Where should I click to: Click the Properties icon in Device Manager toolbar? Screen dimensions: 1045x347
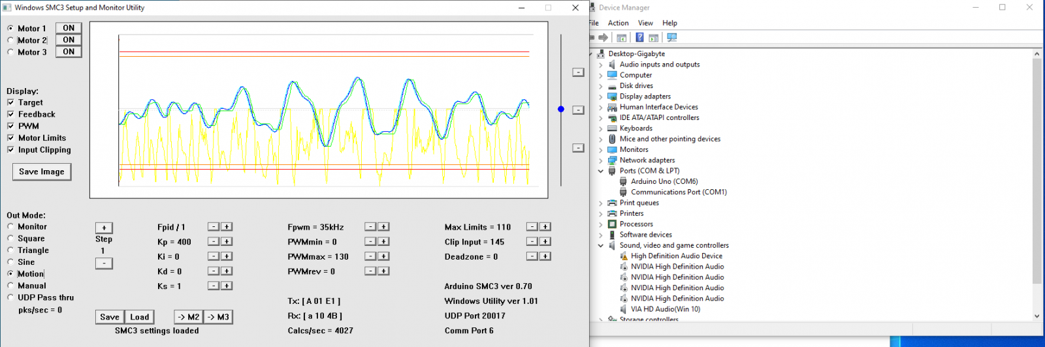(x=622, y=38)
